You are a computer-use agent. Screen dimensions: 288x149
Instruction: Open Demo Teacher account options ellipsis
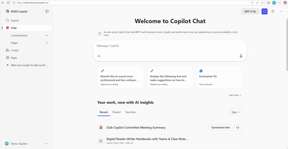click(x=46, y=144)
